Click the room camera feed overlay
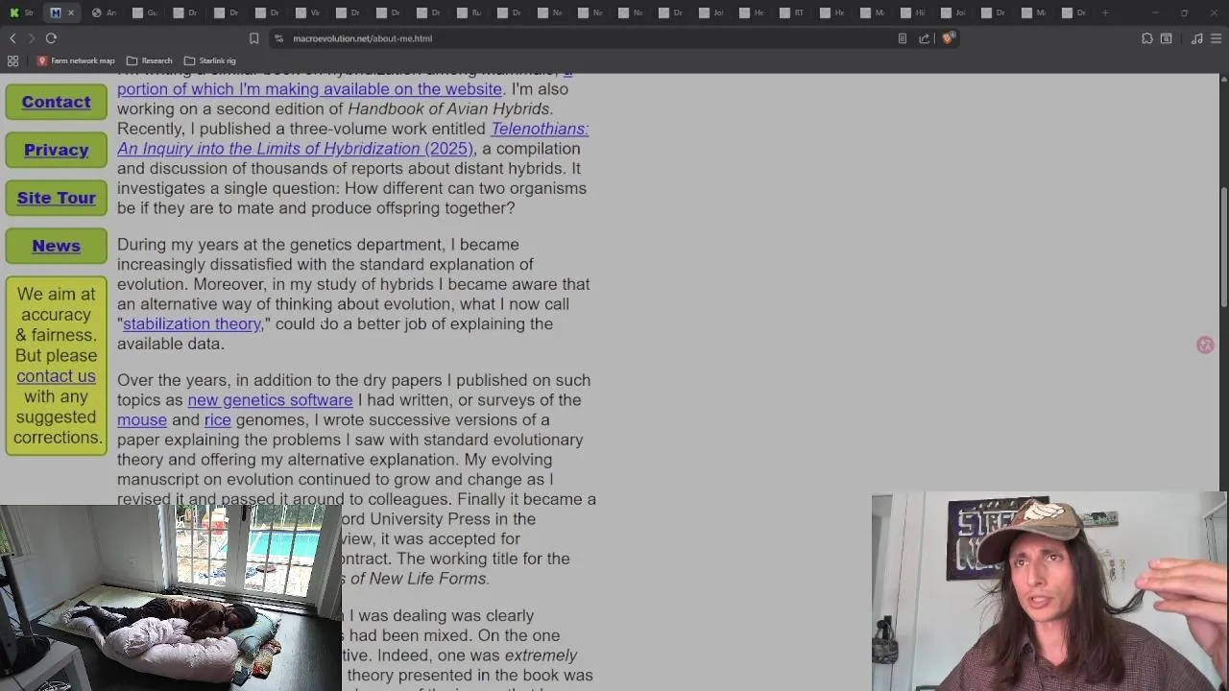The image size is (1229, 691). [x=170, y=597]
